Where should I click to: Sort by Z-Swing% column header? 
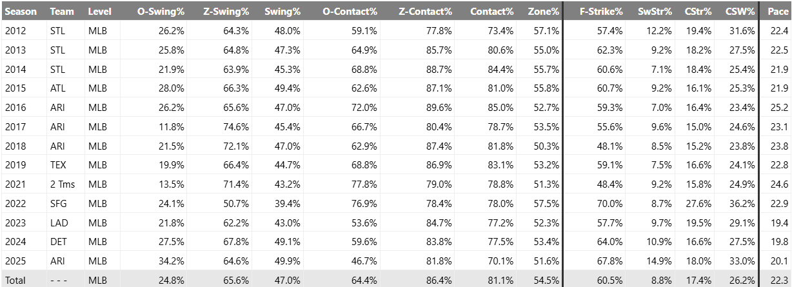(x=226, y=12)
